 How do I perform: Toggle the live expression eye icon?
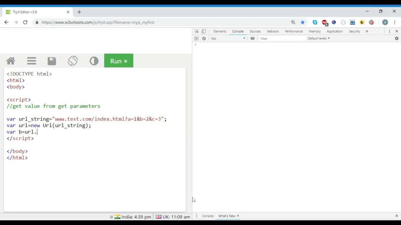pos(253,38)
